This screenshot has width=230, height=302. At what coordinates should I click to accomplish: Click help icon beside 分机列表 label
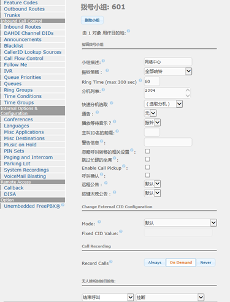point(103,89)
